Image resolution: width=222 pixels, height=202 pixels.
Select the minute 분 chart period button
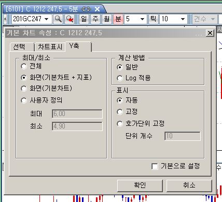coord(118,19)
